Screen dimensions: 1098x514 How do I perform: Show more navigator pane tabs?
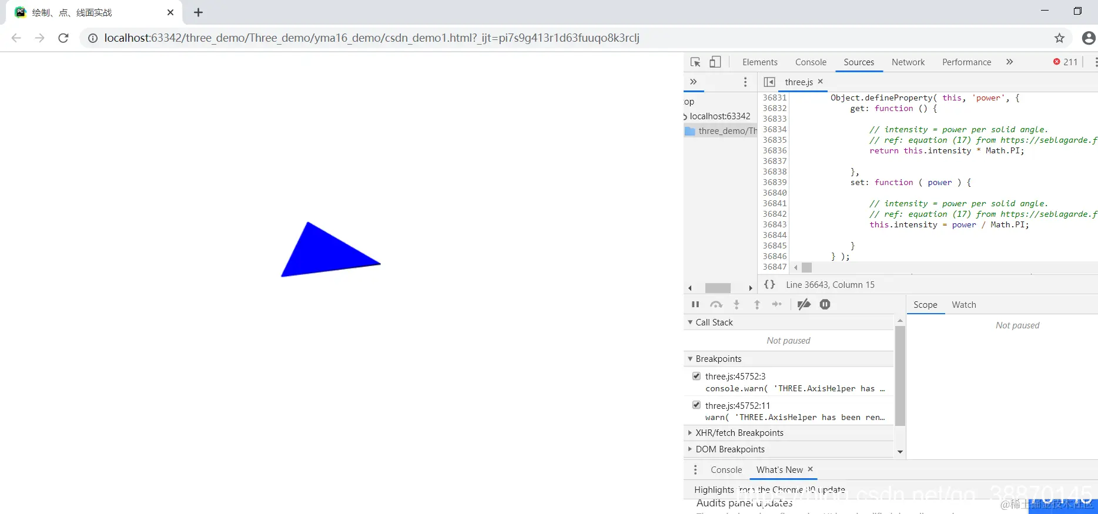click(694, 82)
